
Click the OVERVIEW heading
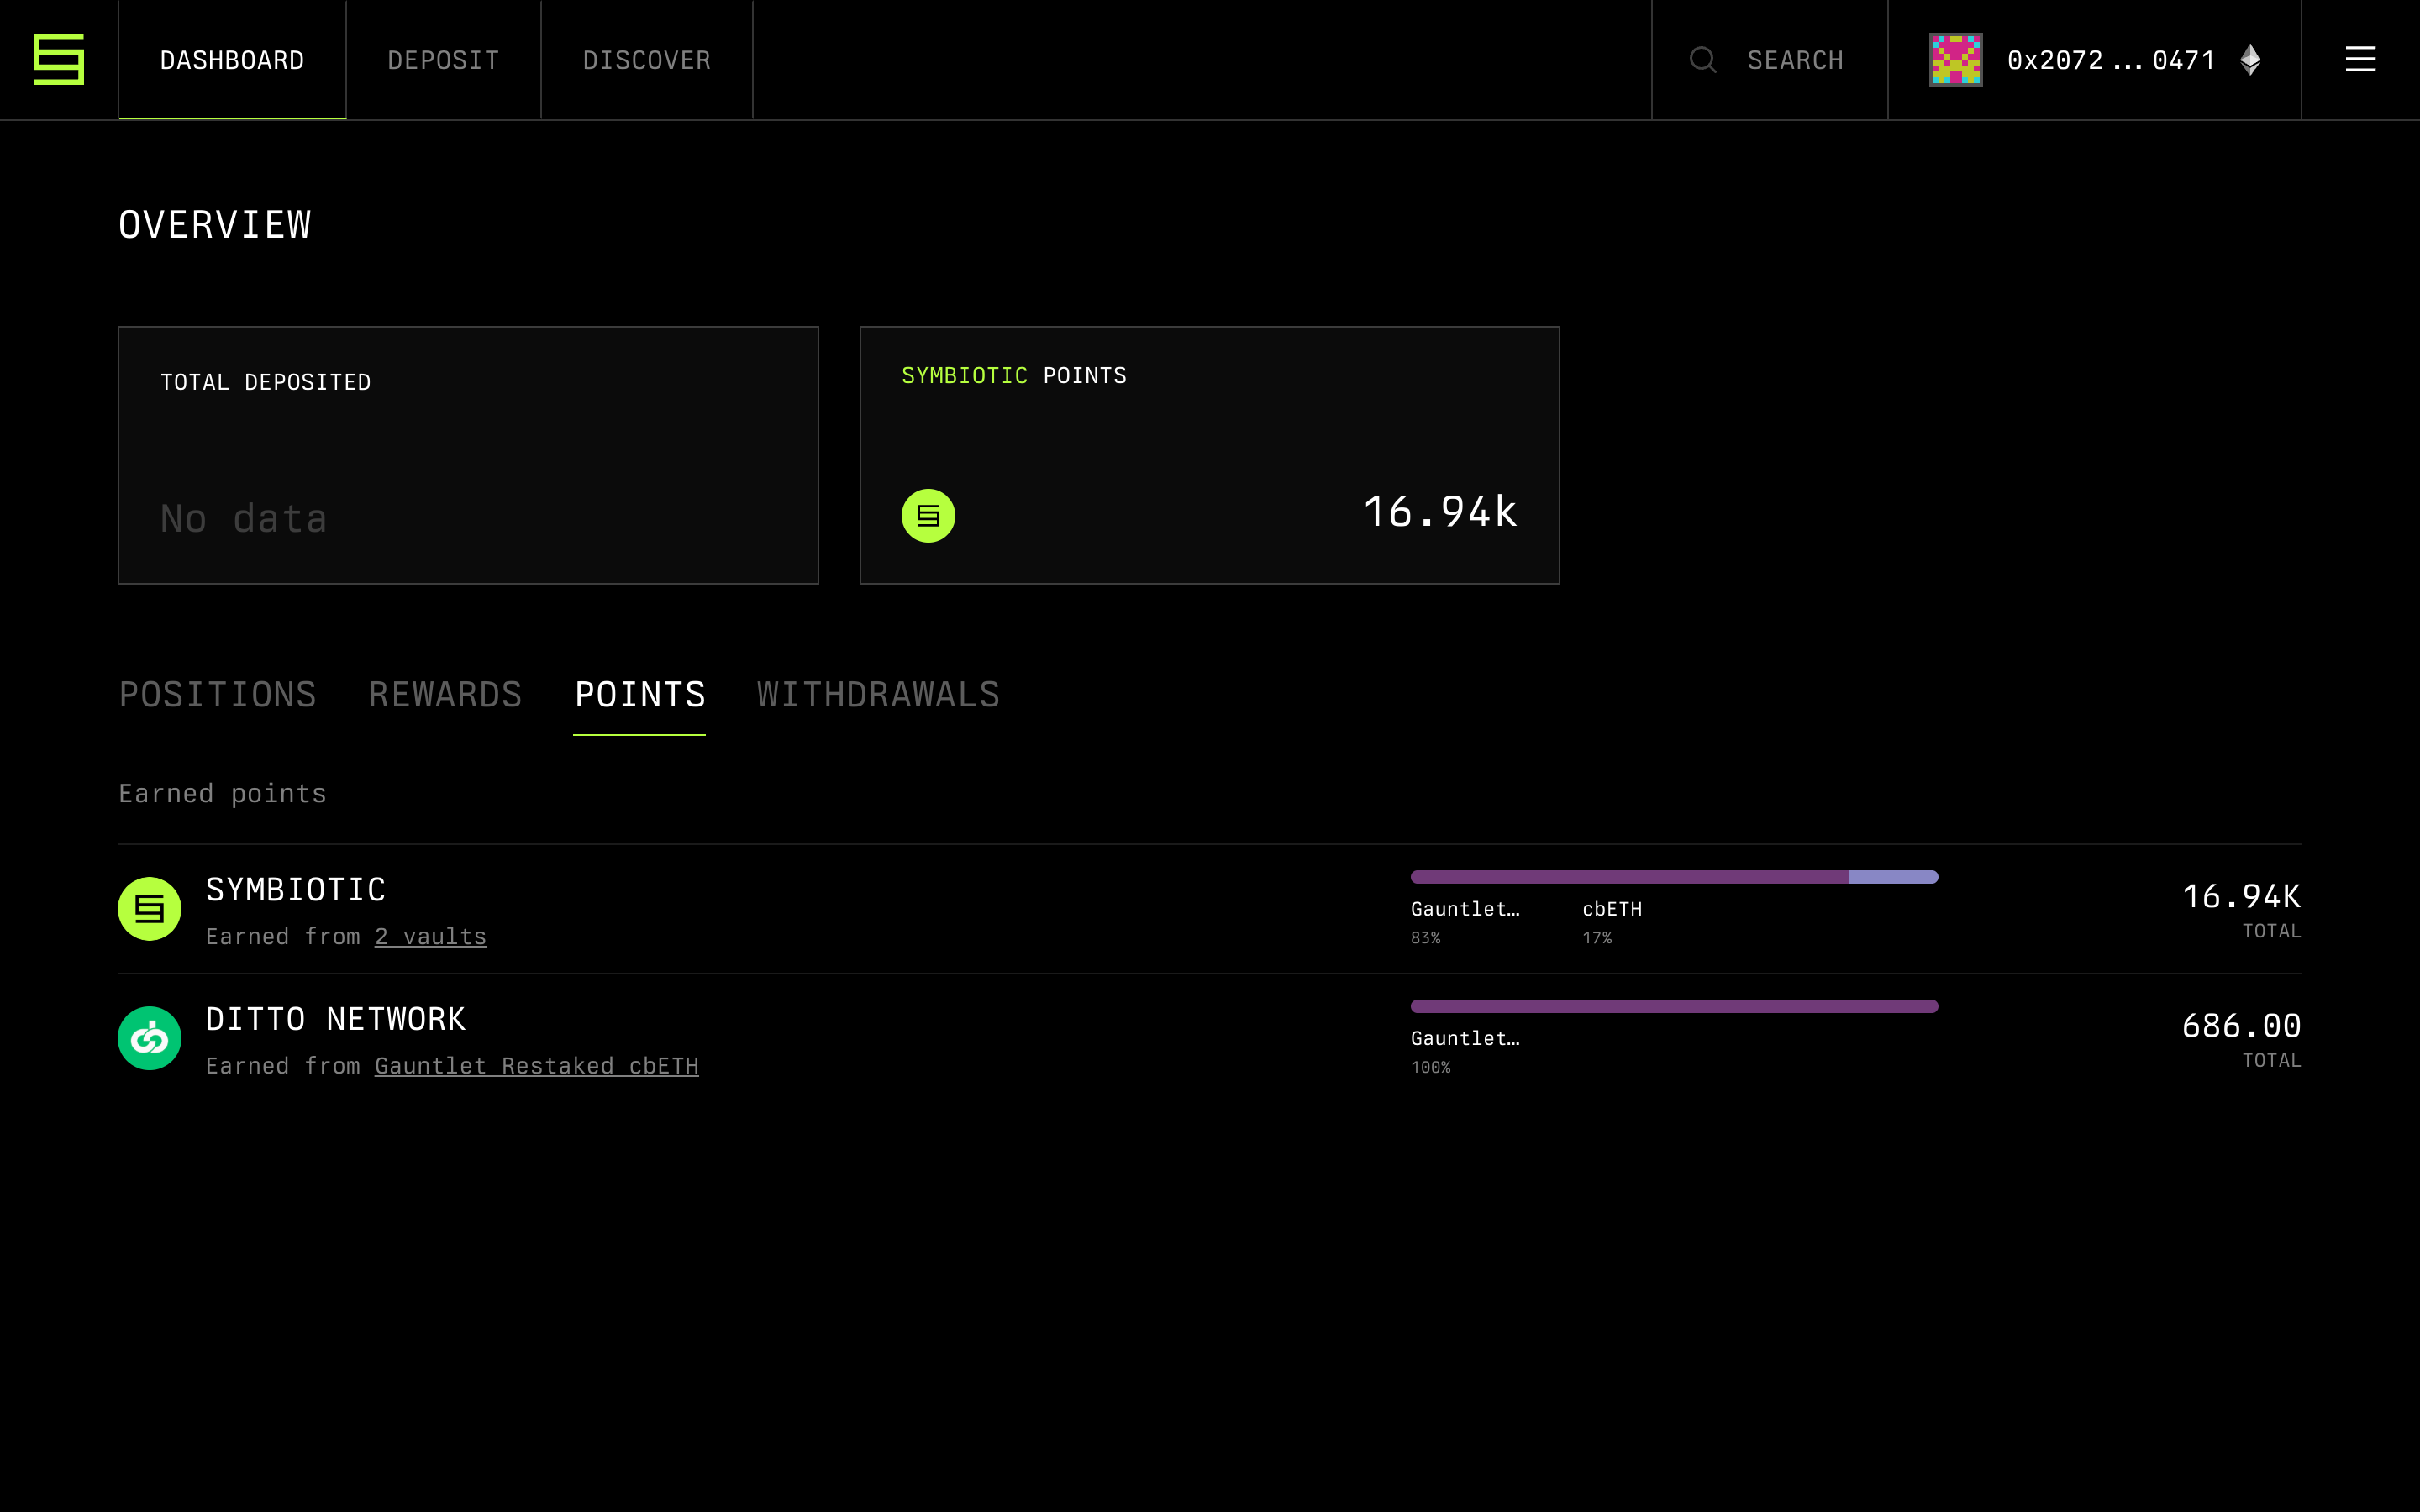215,225
